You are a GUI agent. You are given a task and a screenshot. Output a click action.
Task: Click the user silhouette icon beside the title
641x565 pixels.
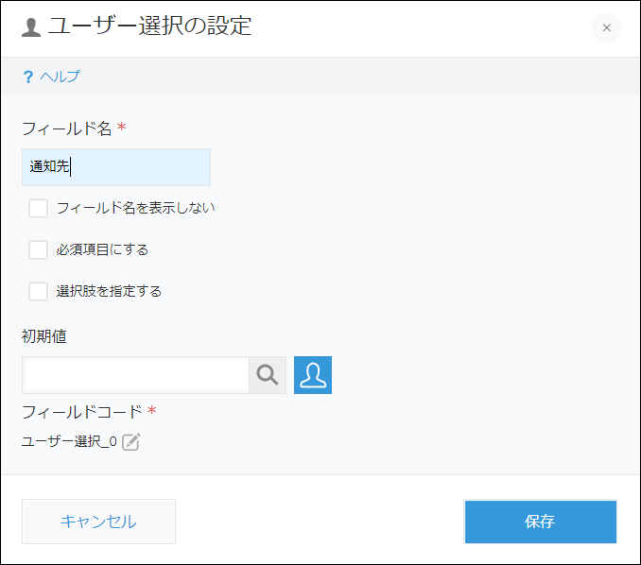click(31, 27)
